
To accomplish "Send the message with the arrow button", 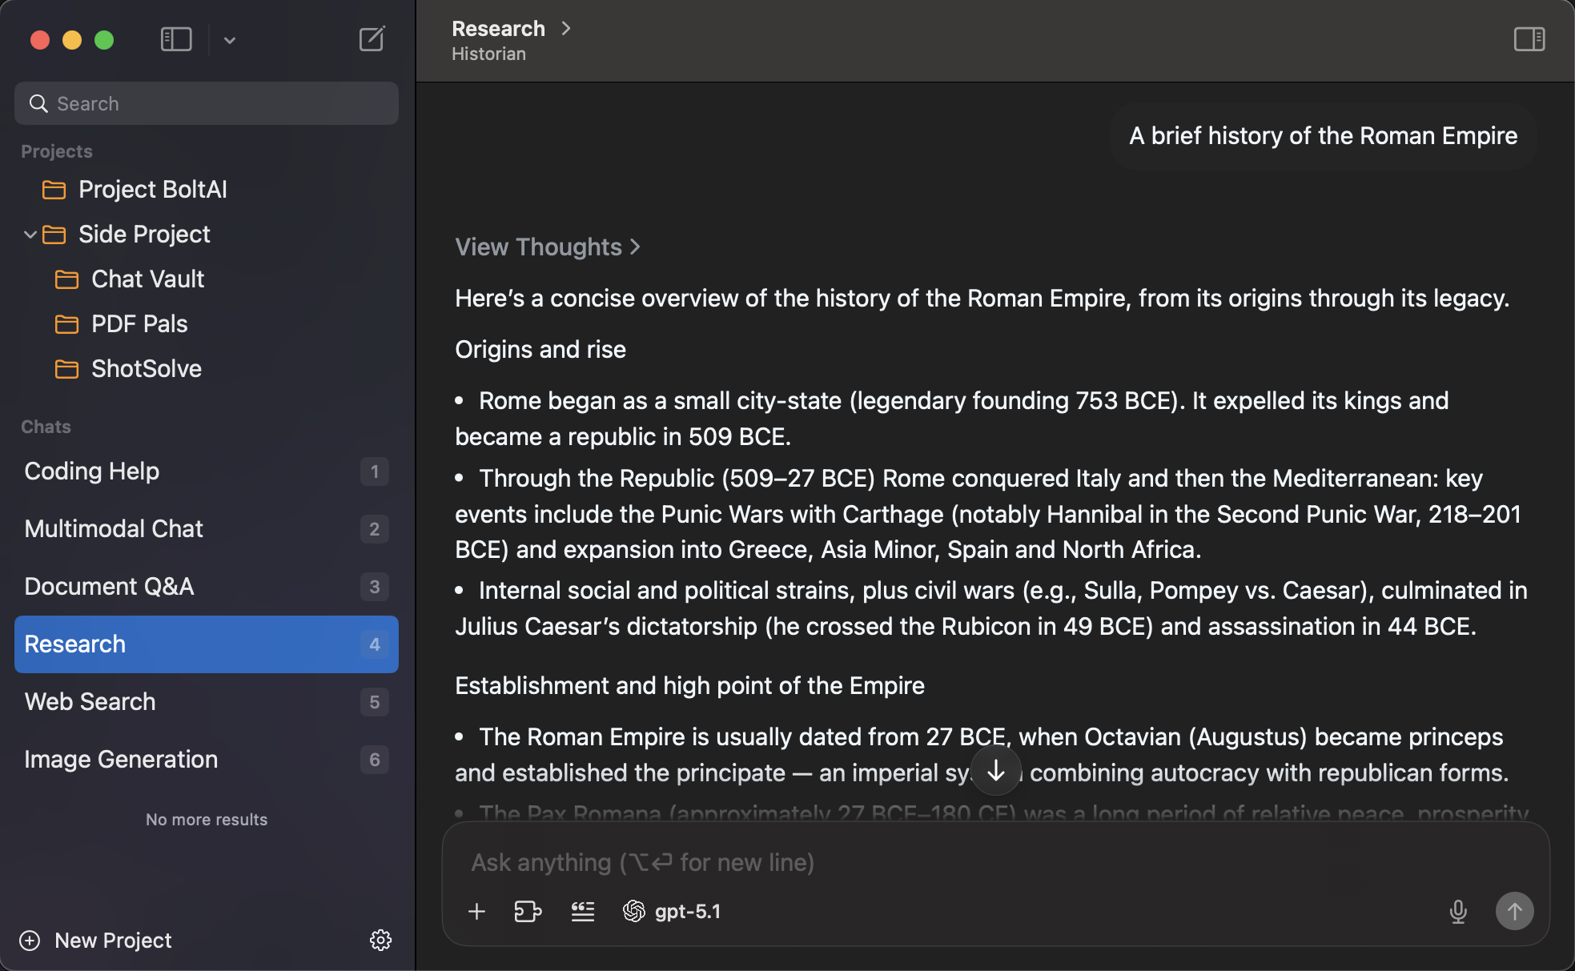I will pyautogui.click(x=1514, y=911).
